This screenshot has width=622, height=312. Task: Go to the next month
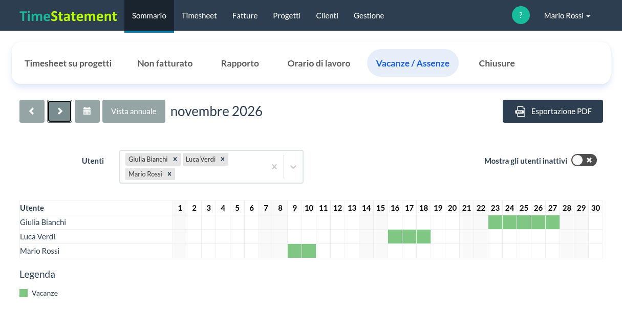tap(60, 111)
